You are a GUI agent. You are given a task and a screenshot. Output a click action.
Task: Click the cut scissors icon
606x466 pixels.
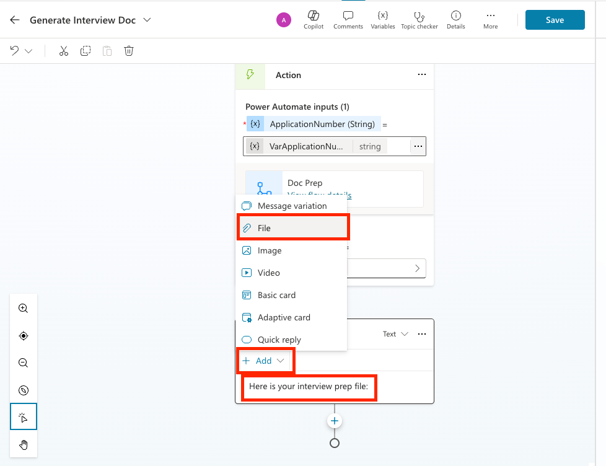(x=64, y=51)
